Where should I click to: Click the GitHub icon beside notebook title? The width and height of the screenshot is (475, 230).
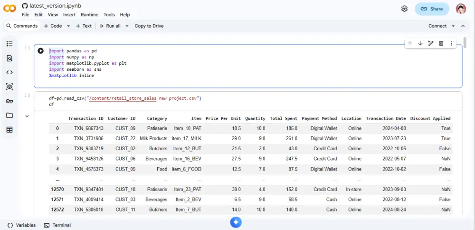pyautogui.click(x=25, y=6)
